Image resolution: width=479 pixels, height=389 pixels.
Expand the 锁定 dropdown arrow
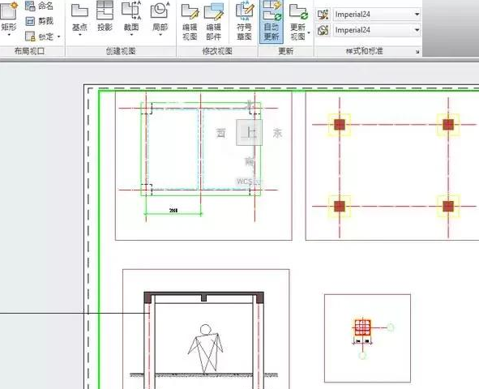click(x=58, y=36)
